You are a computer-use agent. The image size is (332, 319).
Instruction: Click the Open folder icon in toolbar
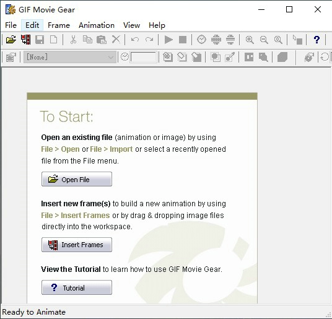tap(11, 40)
